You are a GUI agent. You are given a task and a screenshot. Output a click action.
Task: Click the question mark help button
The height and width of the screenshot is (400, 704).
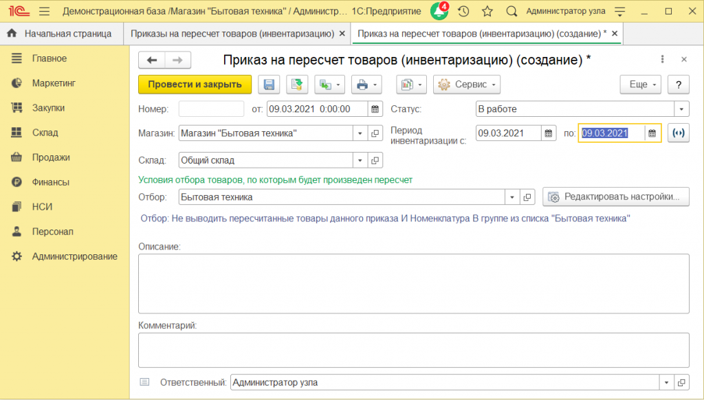pos(679,85)
